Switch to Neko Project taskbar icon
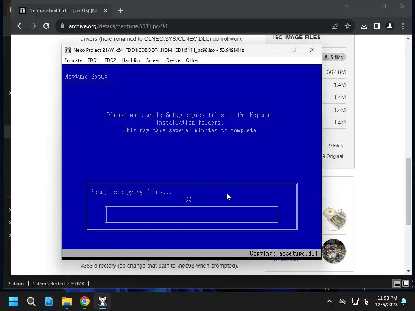This screenshot has height=311, width=415. 103,301
